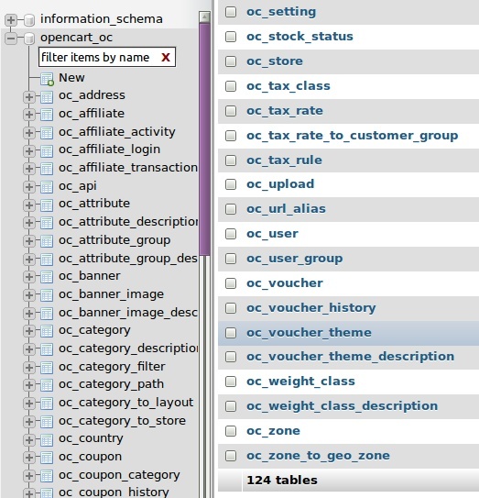Check the oc_upload table checkbox
479x498 pixels.
(231, 184)
